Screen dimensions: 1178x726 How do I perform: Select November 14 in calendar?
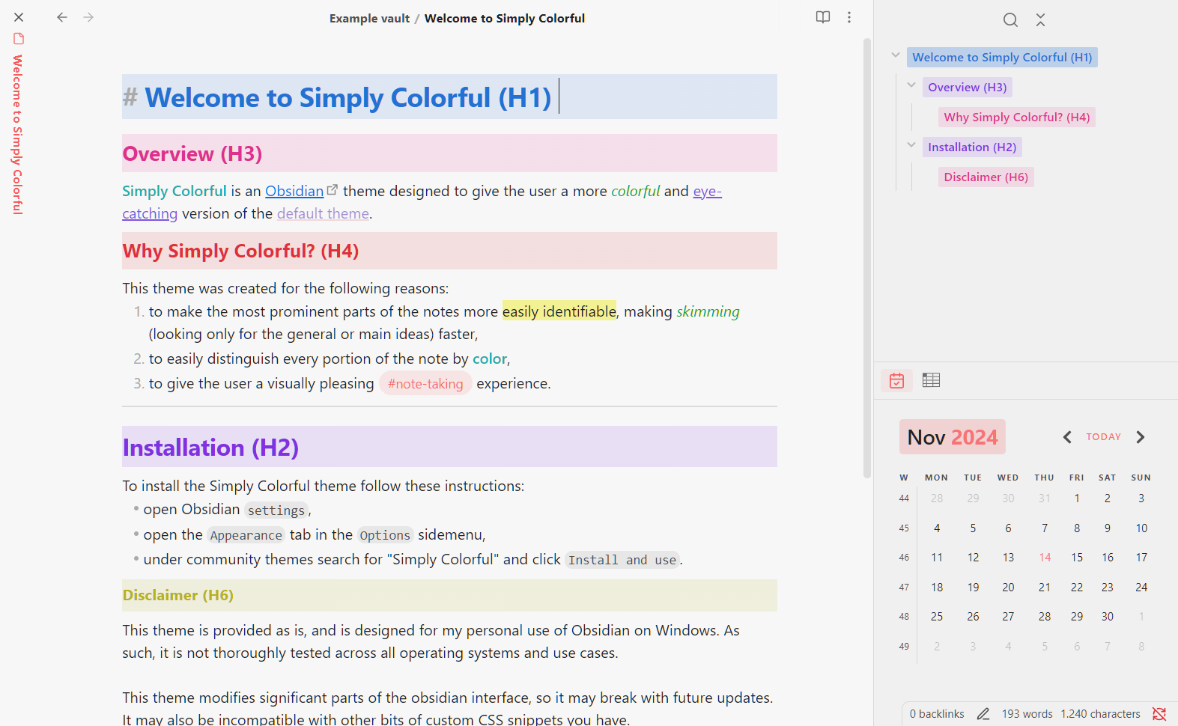(x=1045, y=558)
